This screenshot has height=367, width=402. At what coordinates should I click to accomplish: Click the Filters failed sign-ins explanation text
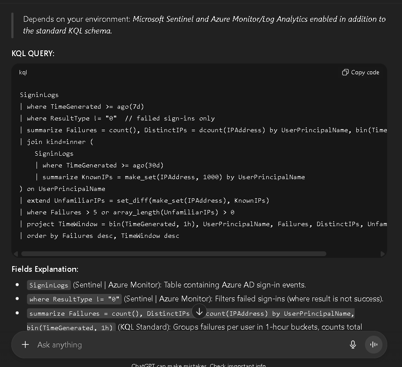299,299
